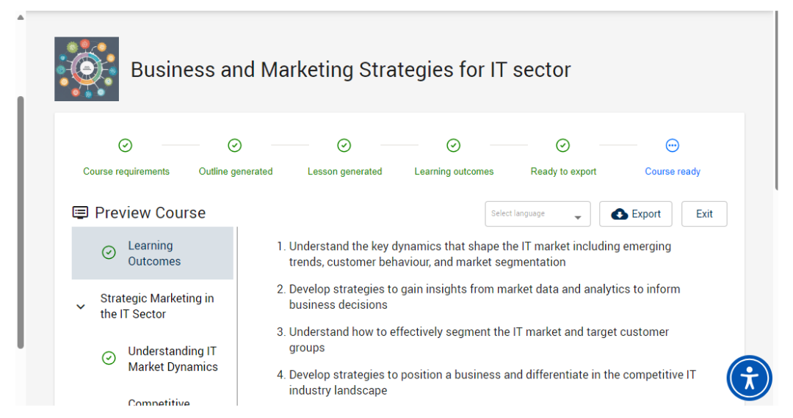
Task: Collapse the Strategic Marketing section chevron
Action: (81, 307)
